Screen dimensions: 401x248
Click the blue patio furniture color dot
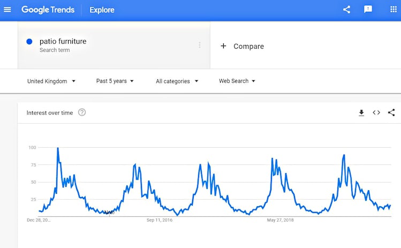29,42
